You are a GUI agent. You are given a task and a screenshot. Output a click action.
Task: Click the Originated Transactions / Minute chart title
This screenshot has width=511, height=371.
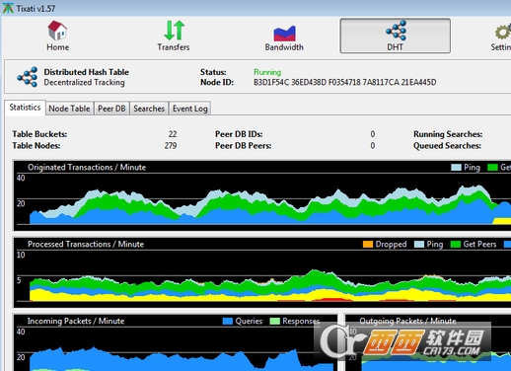(x=87, y=168)
